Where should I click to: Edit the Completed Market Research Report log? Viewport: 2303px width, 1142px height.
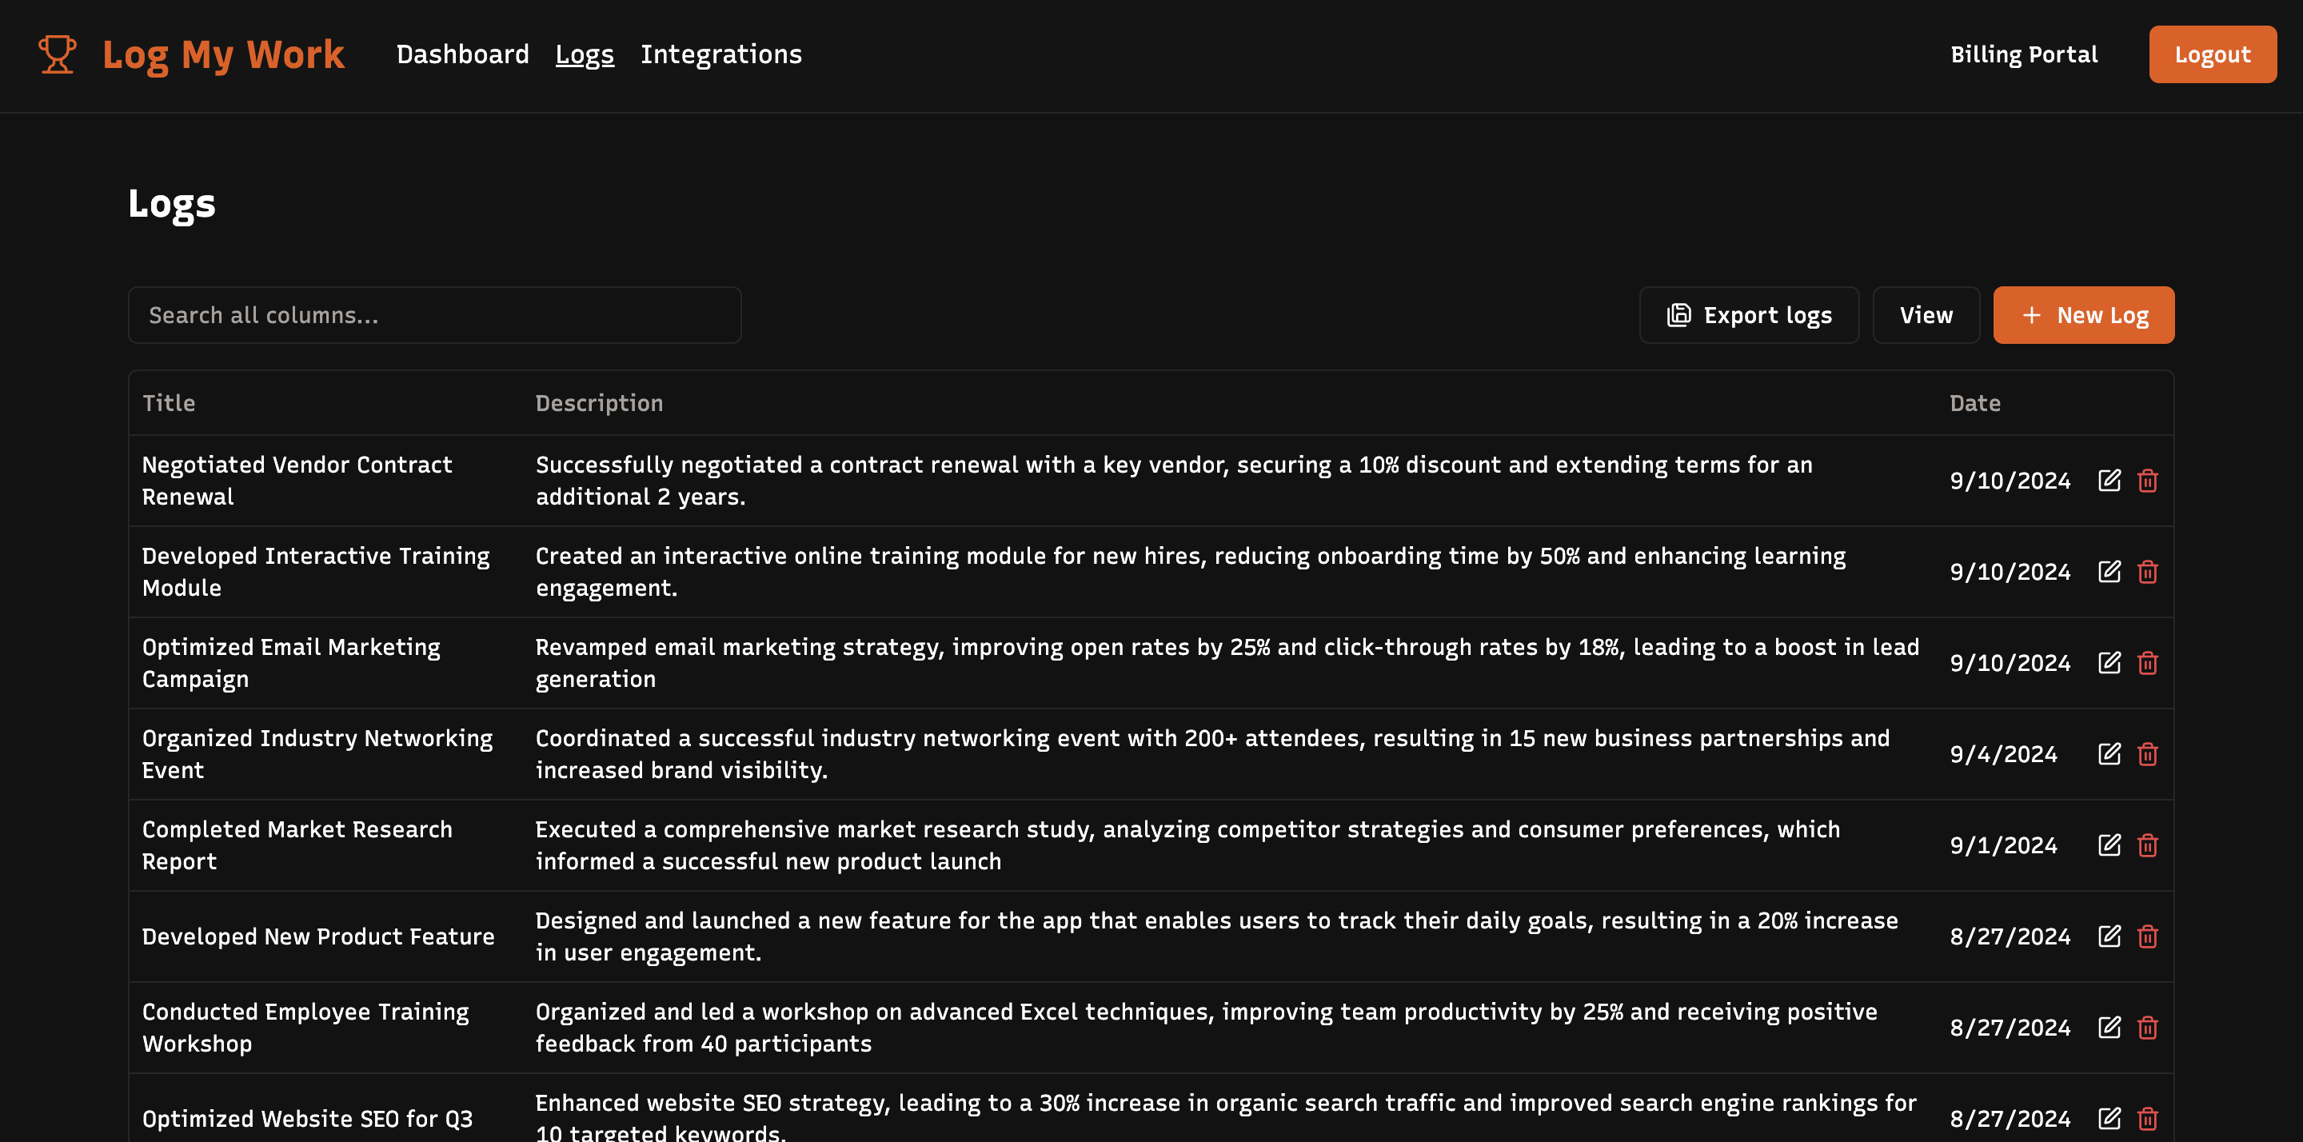(x=2109, y=845)
